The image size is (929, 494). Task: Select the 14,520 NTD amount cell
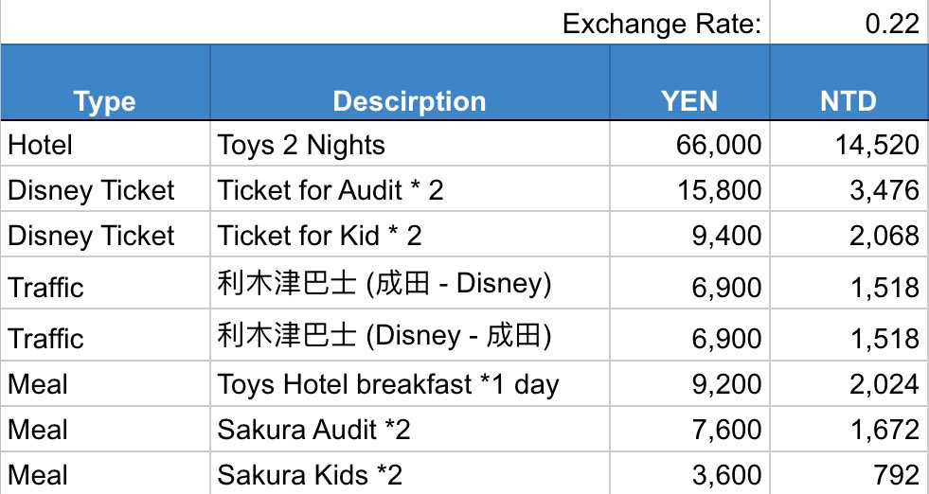[849, 145]
